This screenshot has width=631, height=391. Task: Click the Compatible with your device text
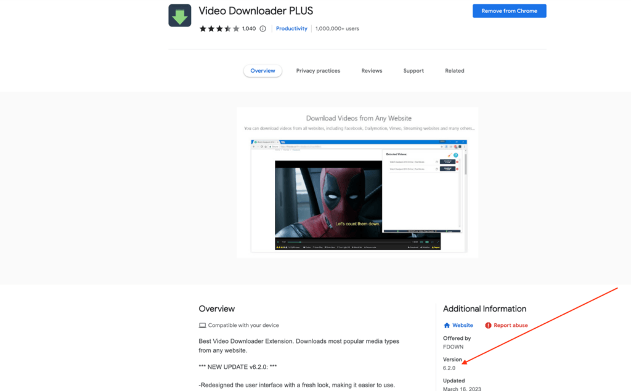[243, 325]
